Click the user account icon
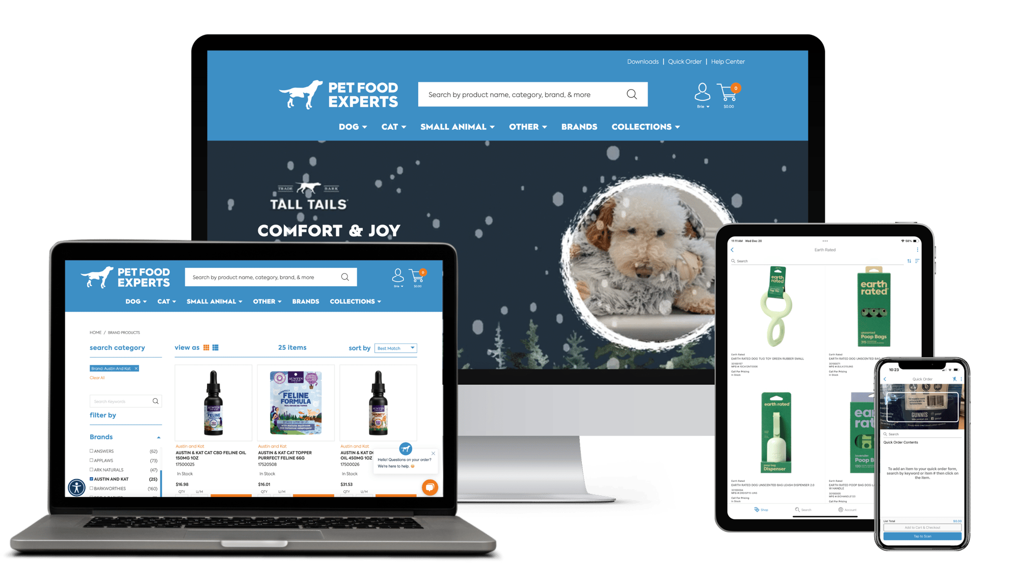The height and width of the screenshot is (573, 1019). click(701, 93)
